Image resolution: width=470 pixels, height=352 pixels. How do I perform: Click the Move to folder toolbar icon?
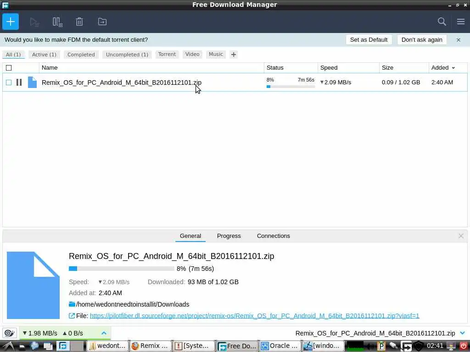pyautogui.click(x=102, y=22)
